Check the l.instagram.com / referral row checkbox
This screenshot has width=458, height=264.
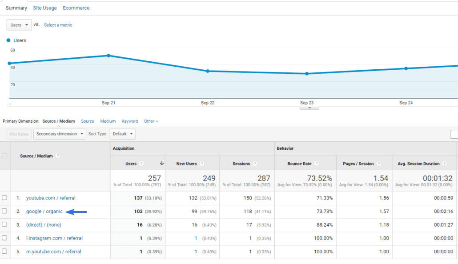point(4,238)
